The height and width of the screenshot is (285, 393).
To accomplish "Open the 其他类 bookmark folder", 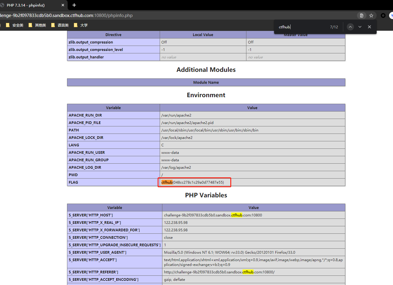I will [37, 25].
